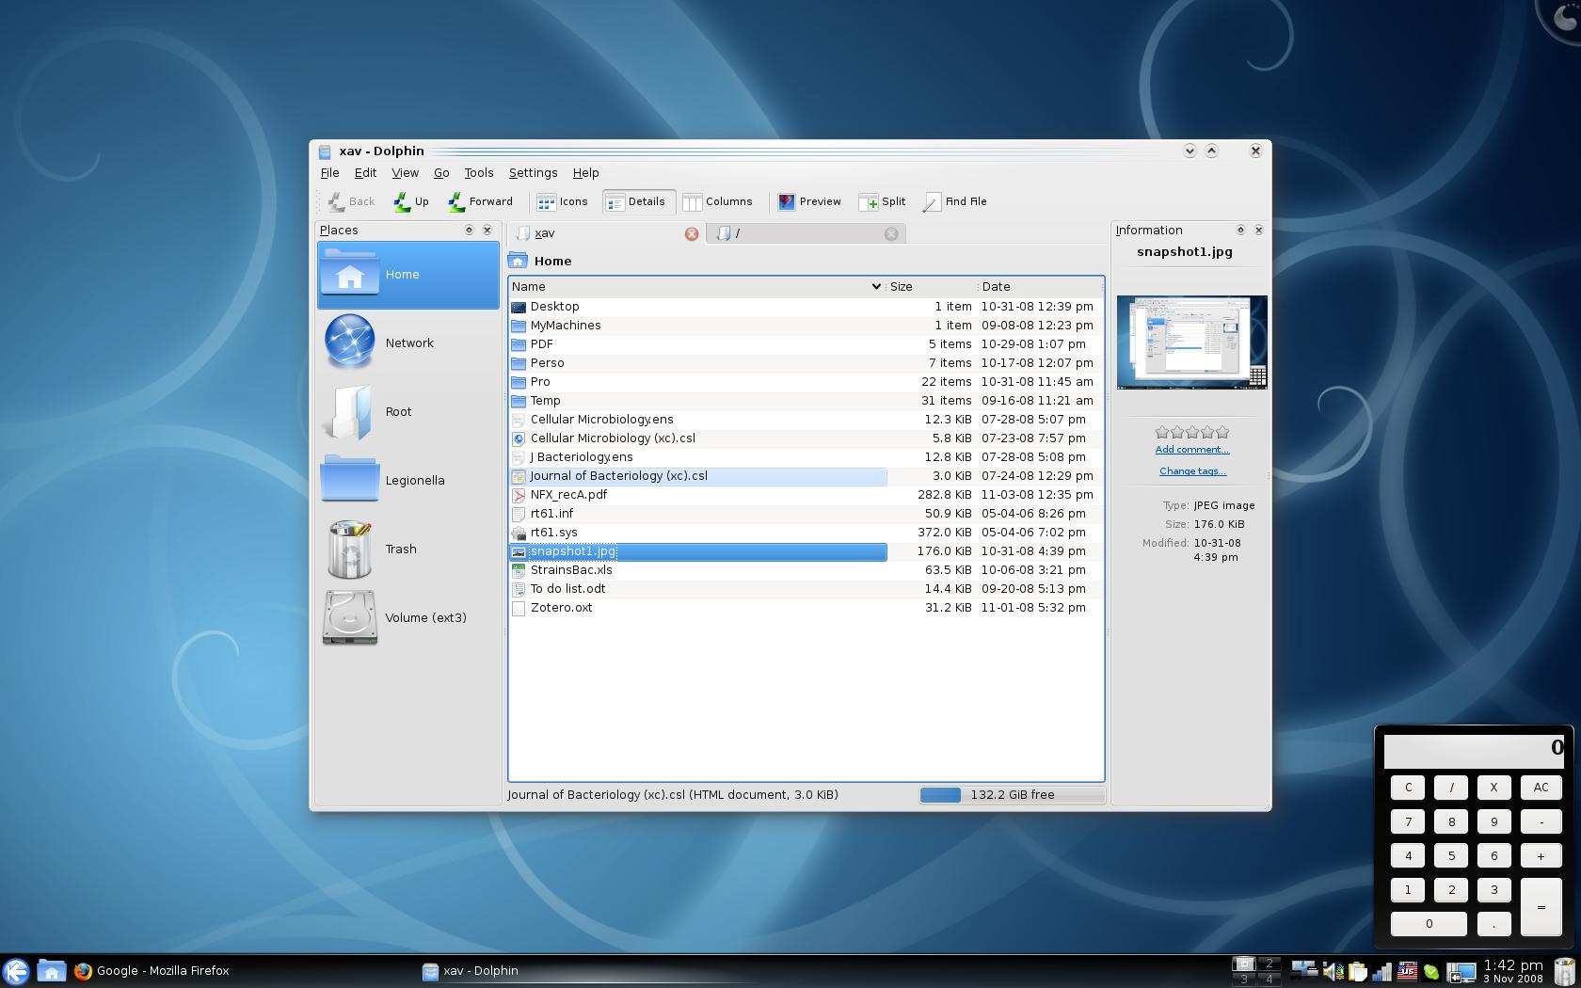Screen dimensions: 1581x988
Task: Switch to Columns view mode
Action: tap(717, 201)
